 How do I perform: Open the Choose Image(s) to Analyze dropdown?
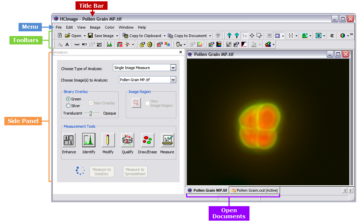tap(173, 80)
